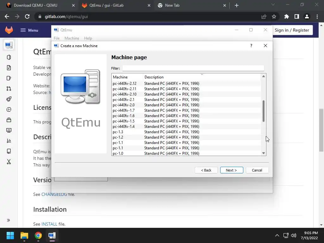The width and height of the screenshot is (324, 243).
Task: Open the QtEmu File menu
Action: [57, 38]
